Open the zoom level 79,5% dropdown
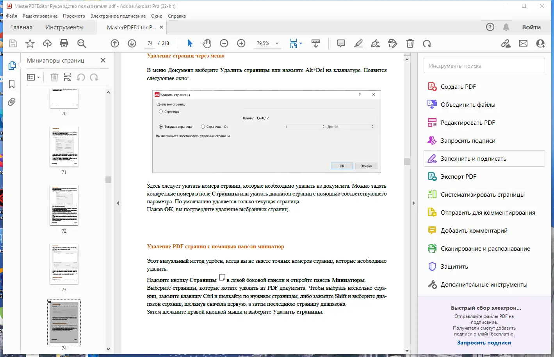This screenshot has height=357, width=554. tap(277, 43)
